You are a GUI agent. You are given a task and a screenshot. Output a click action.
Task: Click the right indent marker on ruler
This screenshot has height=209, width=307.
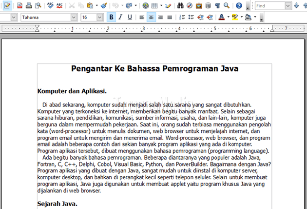click(272, 30)
